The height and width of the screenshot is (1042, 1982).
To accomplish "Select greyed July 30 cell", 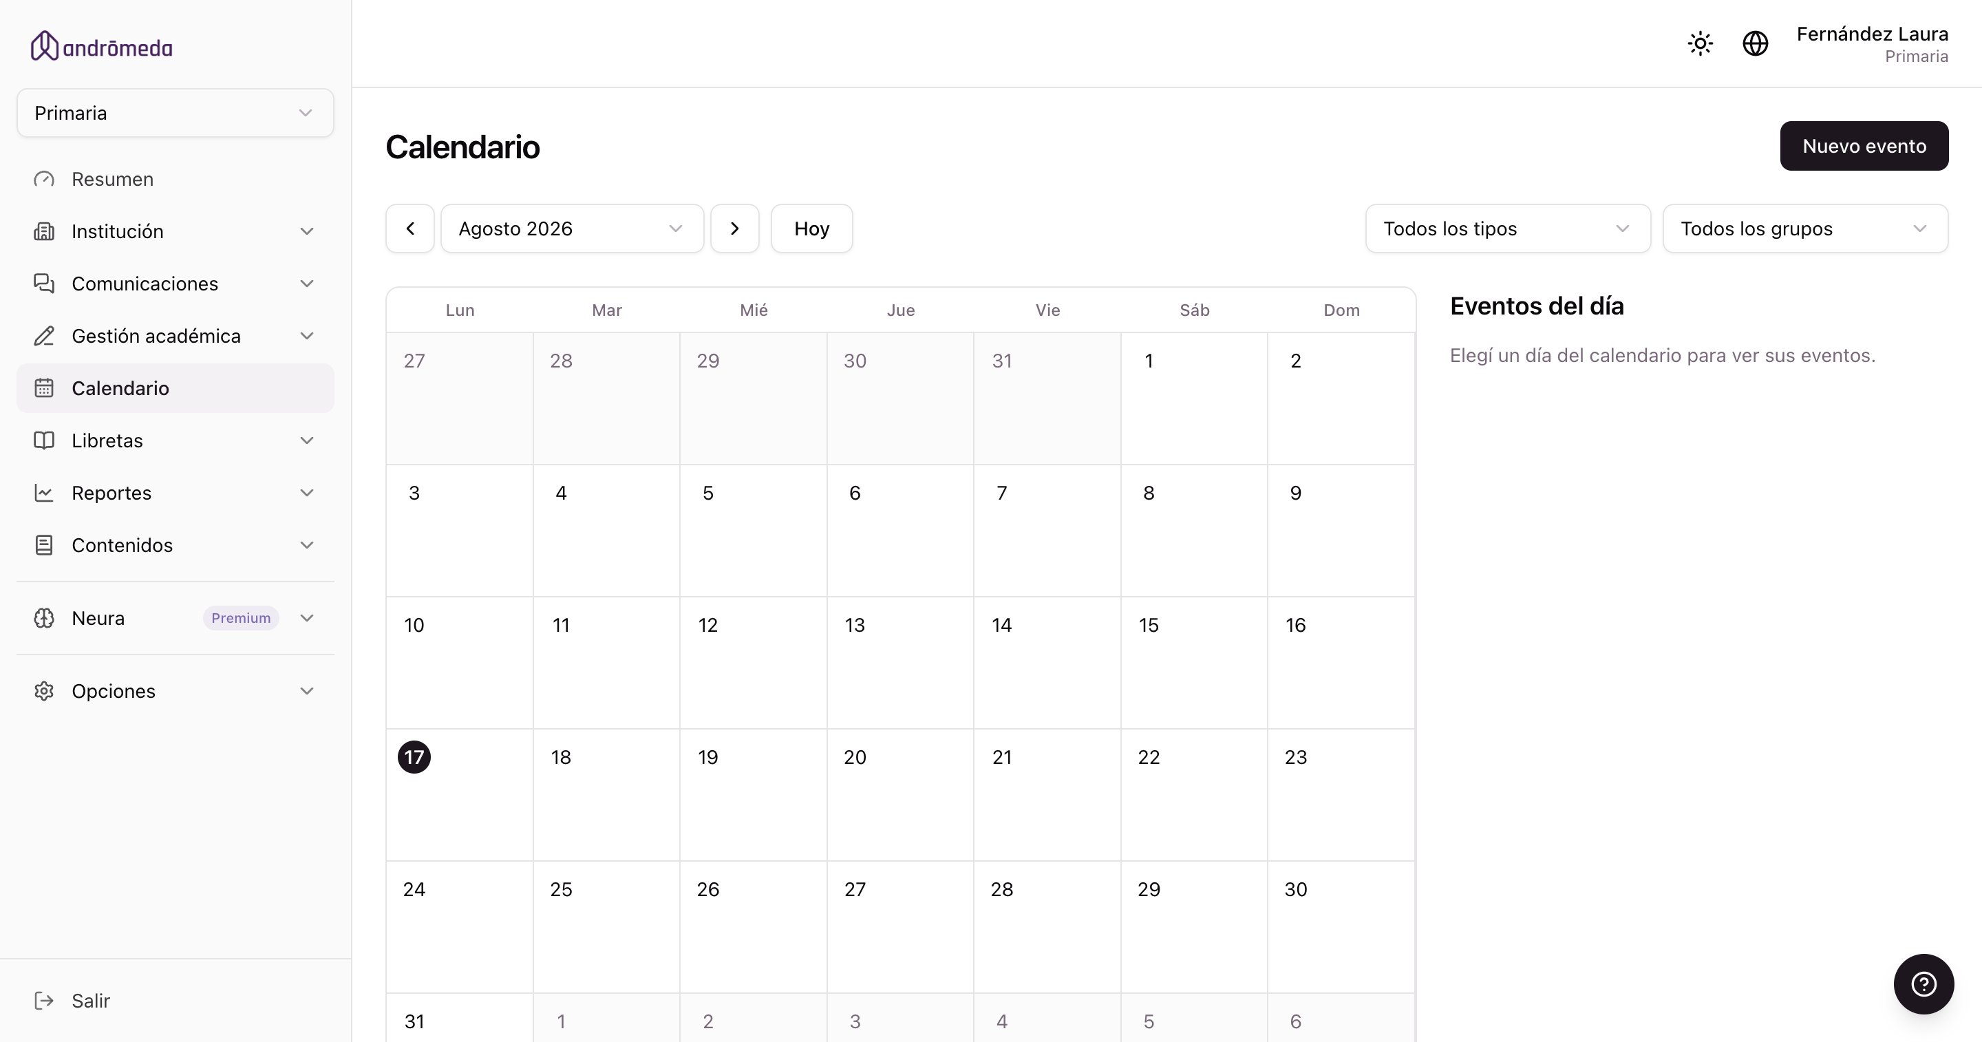I will click(900, 398).
